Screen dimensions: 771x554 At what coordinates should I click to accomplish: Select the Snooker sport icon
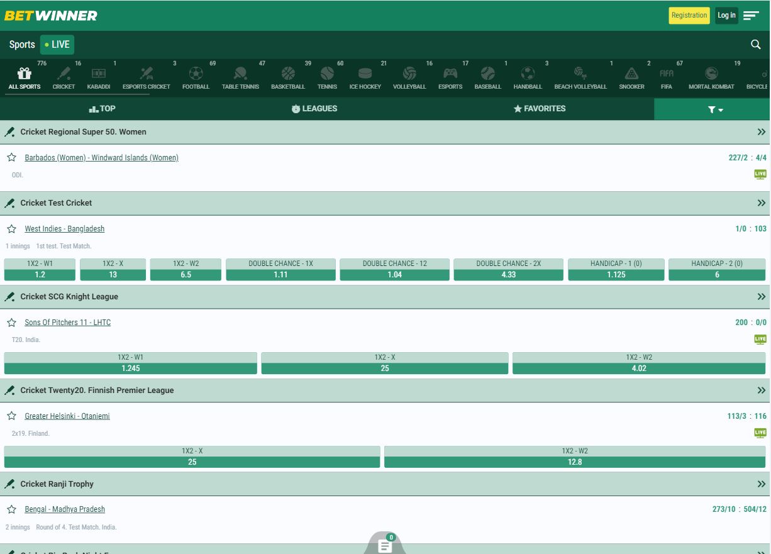(631, 73)
